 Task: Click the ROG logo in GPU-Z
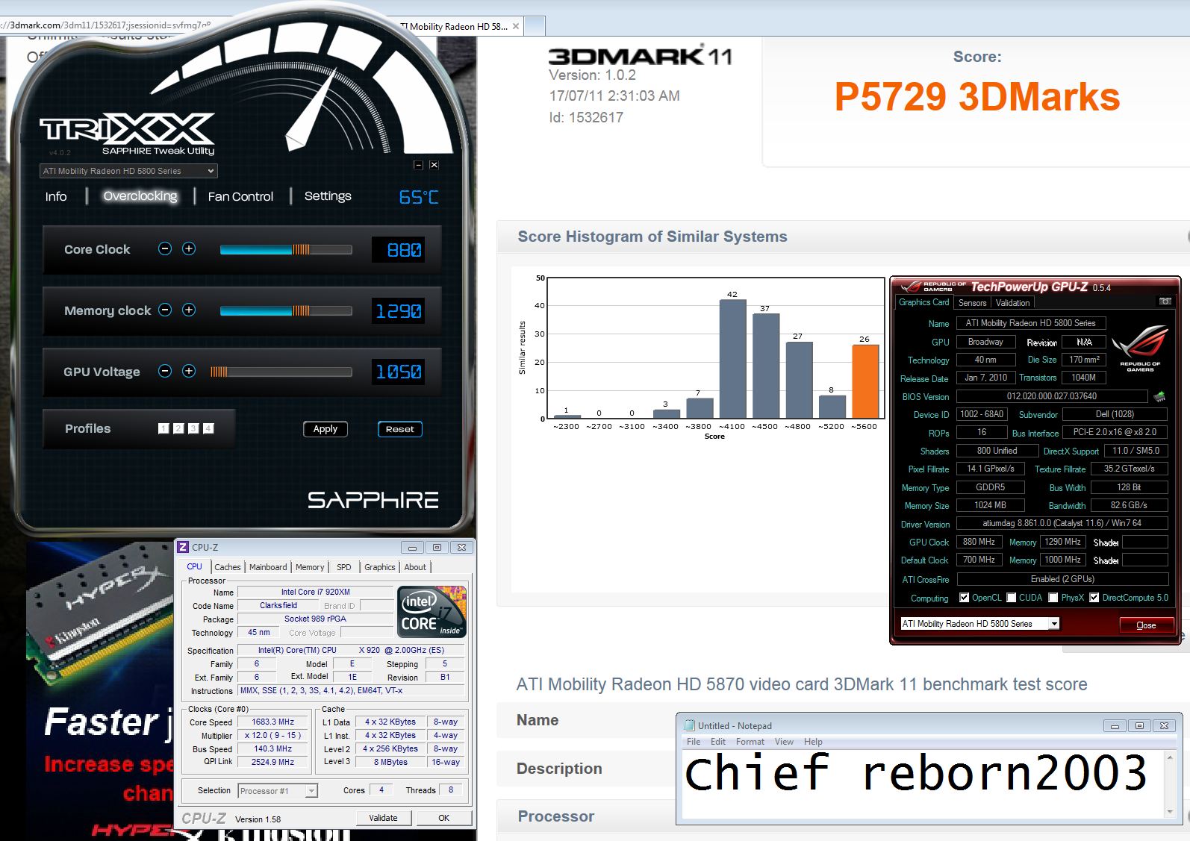pos(1140,348)
